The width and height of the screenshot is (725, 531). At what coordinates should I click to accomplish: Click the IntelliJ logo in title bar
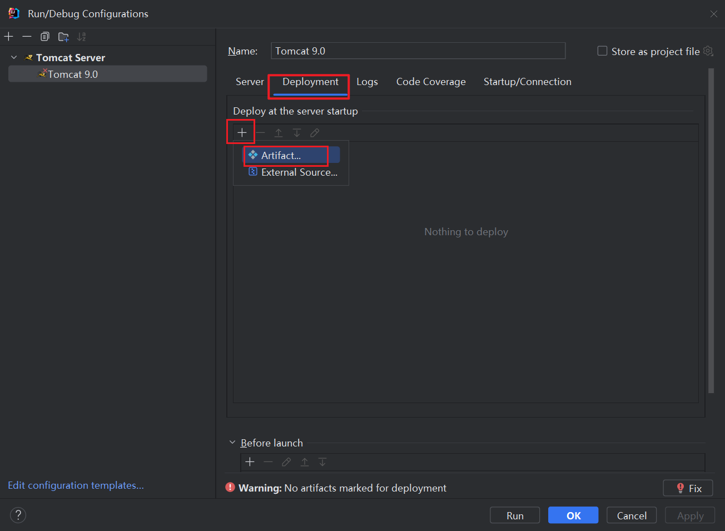click(14, 13)
